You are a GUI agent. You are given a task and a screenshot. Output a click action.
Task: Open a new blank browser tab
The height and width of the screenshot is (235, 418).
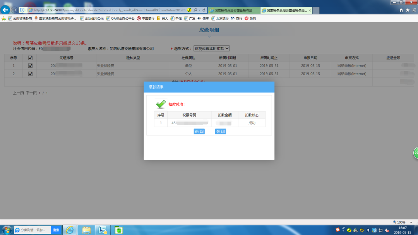click(x=316, y=10)
